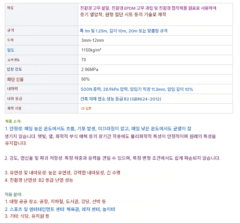Viewport: 240px width, 223px height.
Task: Click the 스포츠 및 엔터테인먼트 센터 line
Action: click(60, 209)
